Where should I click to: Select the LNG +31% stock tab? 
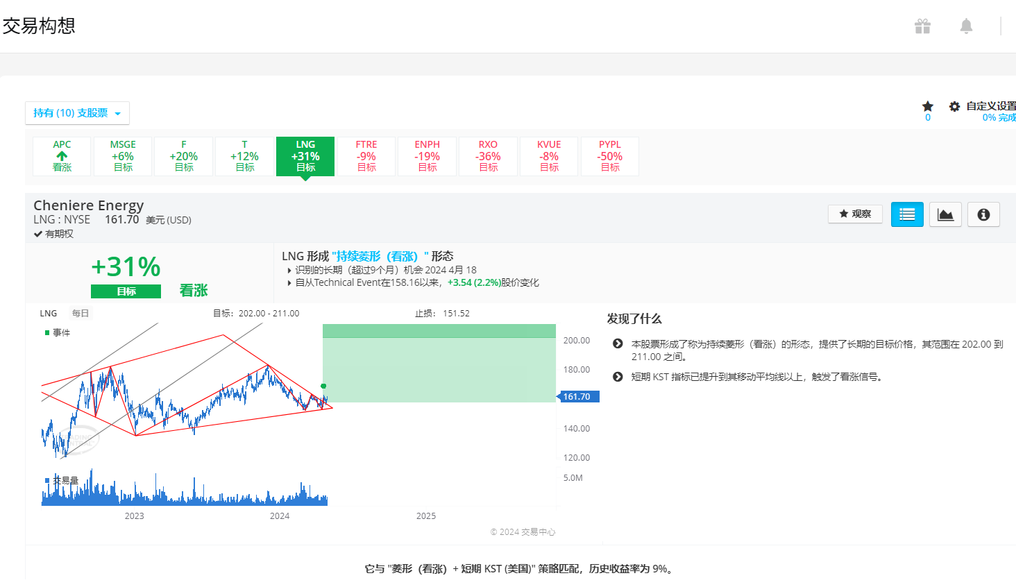(x=305, y=156)
